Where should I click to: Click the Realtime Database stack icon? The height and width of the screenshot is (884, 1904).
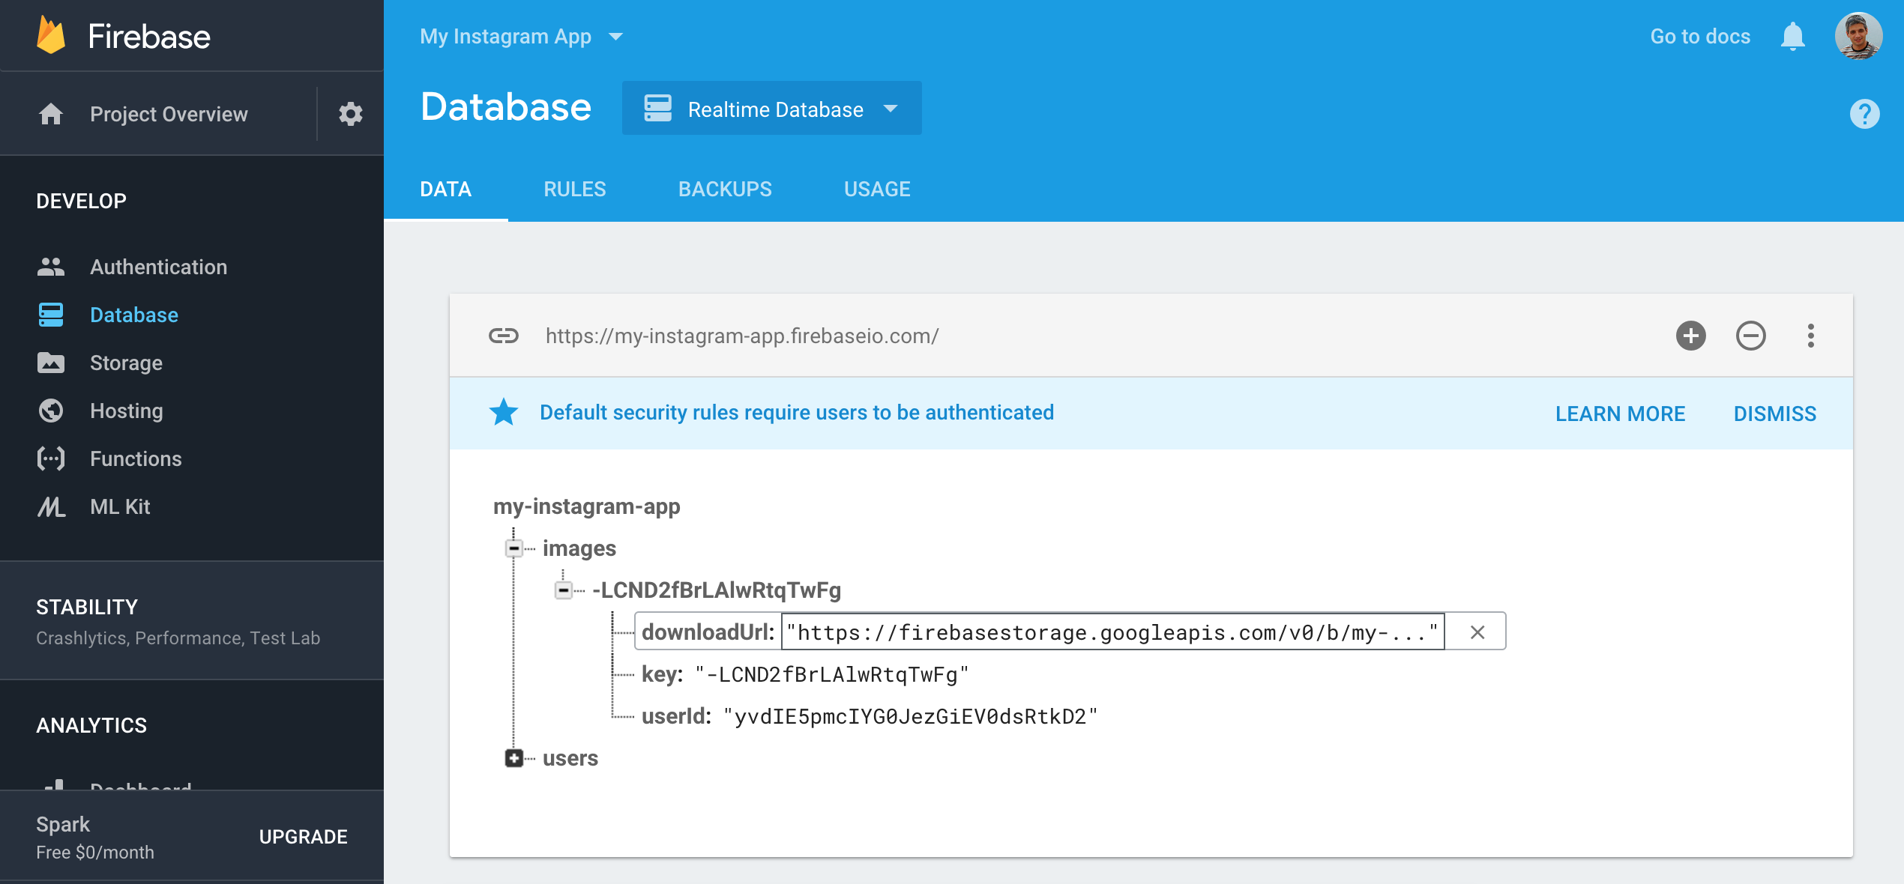pos(658,109)
